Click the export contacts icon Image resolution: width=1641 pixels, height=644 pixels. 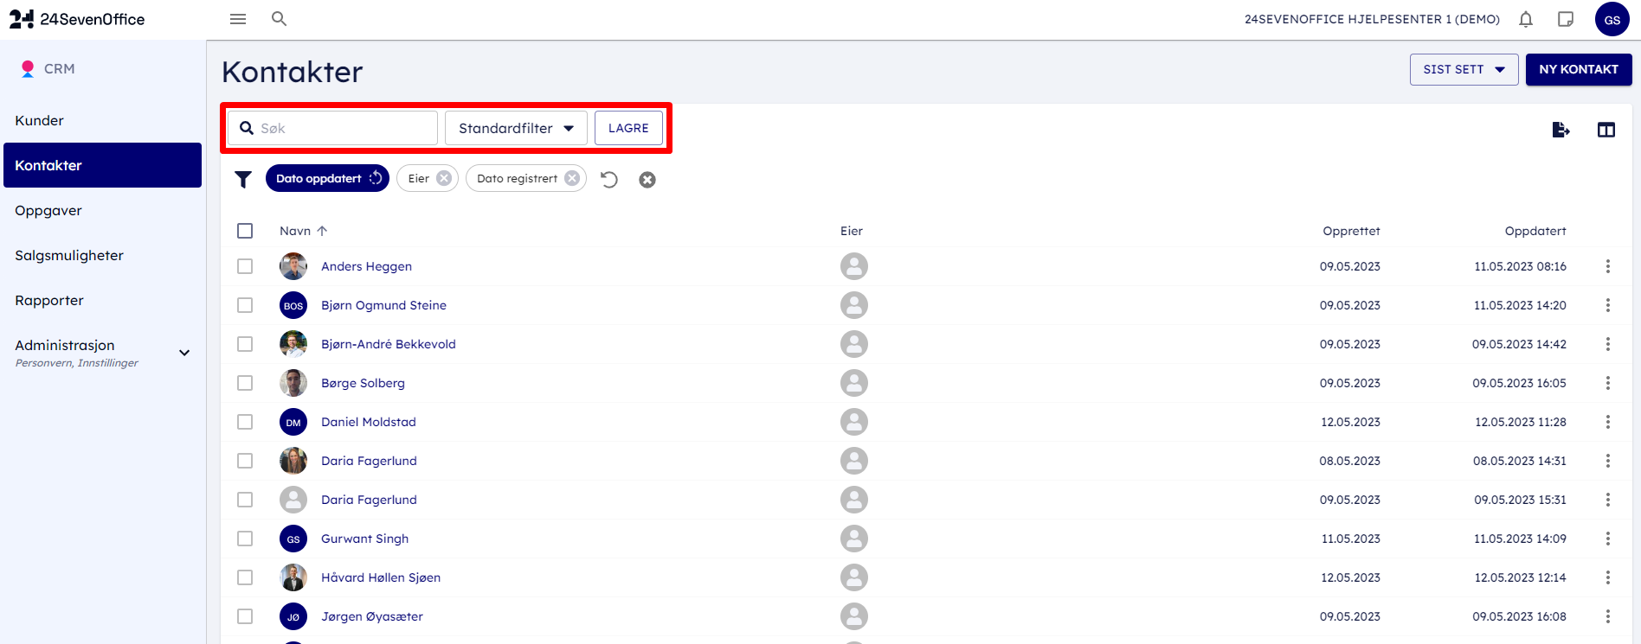1561,130
